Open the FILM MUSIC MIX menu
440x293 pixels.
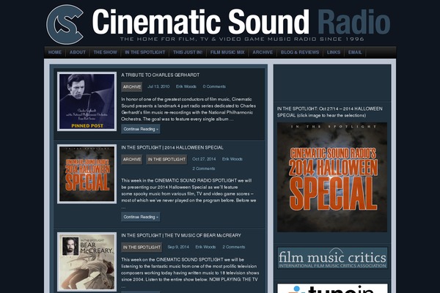(227, 53)
